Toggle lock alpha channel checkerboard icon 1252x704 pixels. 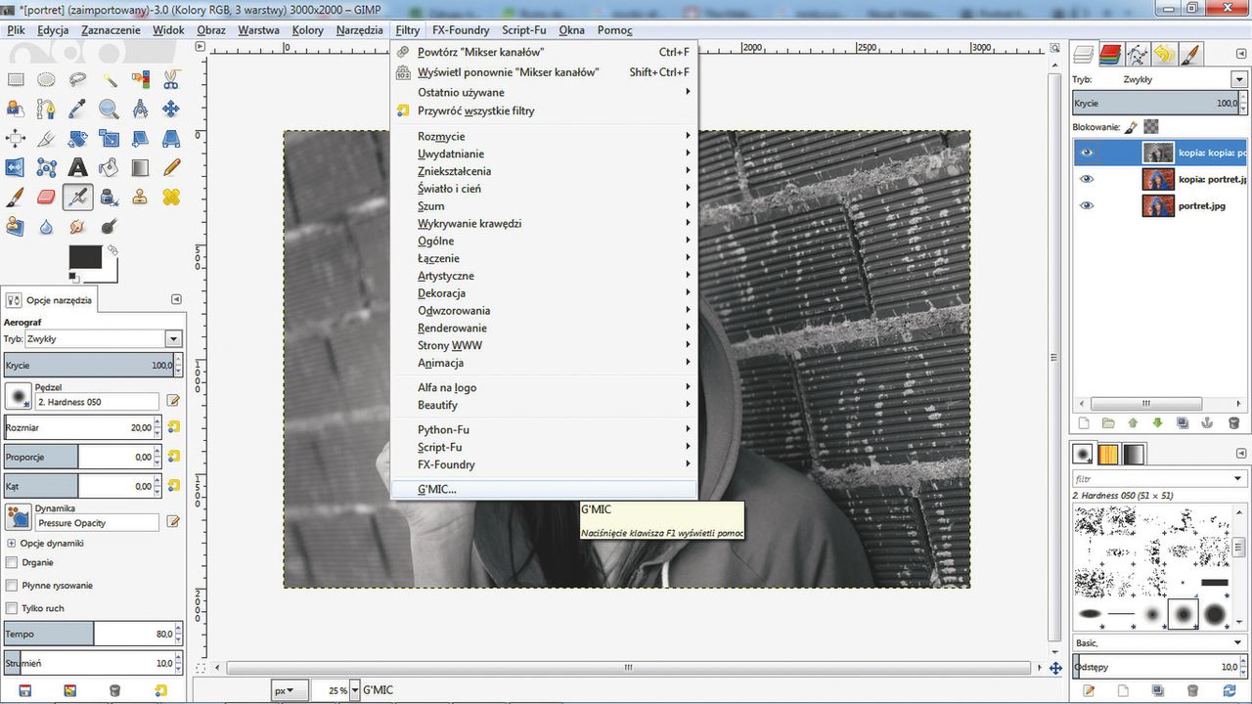click(1151, 126)
